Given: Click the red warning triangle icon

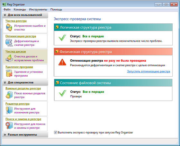Looking at the screenshot, I should click(x=62, y=62).
